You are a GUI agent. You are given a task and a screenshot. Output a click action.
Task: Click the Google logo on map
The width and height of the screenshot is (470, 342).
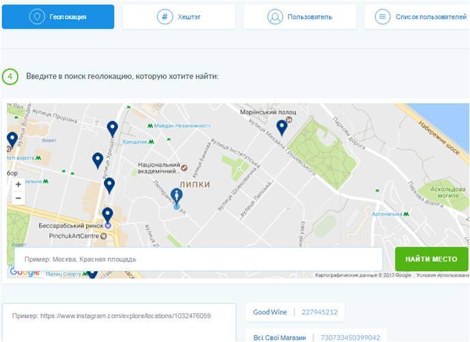(25, 272)
